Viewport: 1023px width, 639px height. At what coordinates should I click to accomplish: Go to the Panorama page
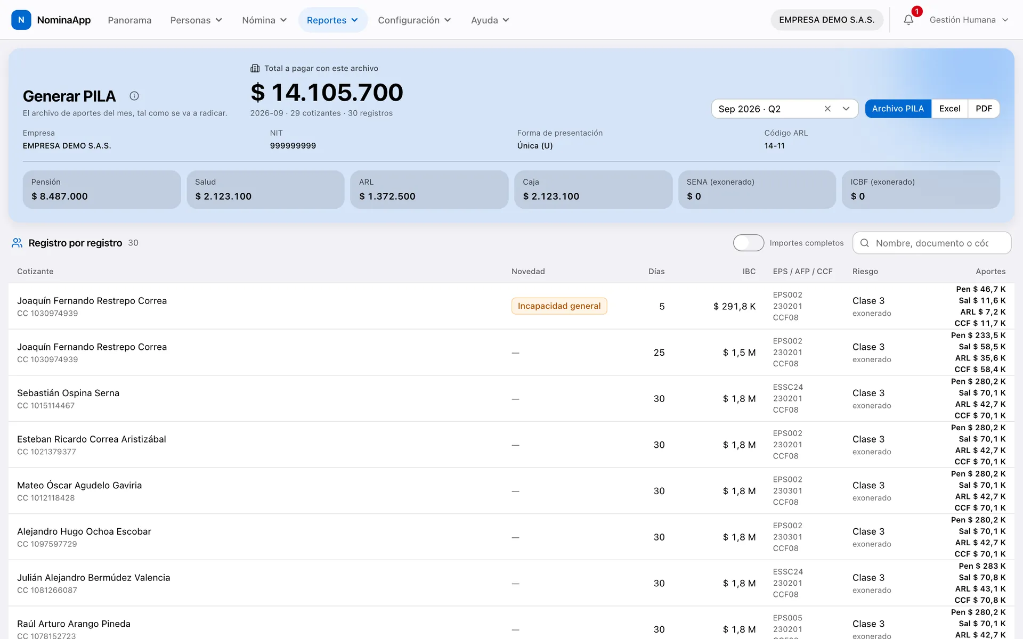(x=129, y=20)
